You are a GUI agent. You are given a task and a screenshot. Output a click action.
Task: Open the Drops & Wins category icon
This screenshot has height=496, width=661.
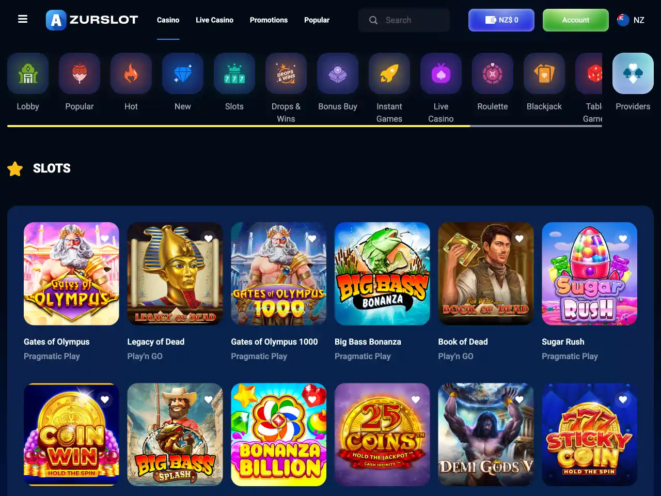pyautogui.click(x=286, y=73)
